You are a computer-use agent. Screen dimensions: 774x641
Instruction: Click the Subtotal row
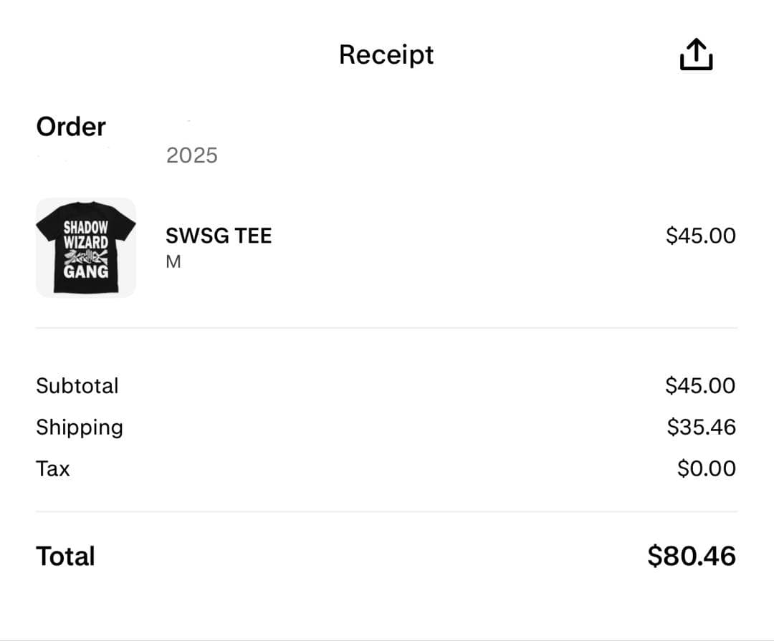(77, 385)
